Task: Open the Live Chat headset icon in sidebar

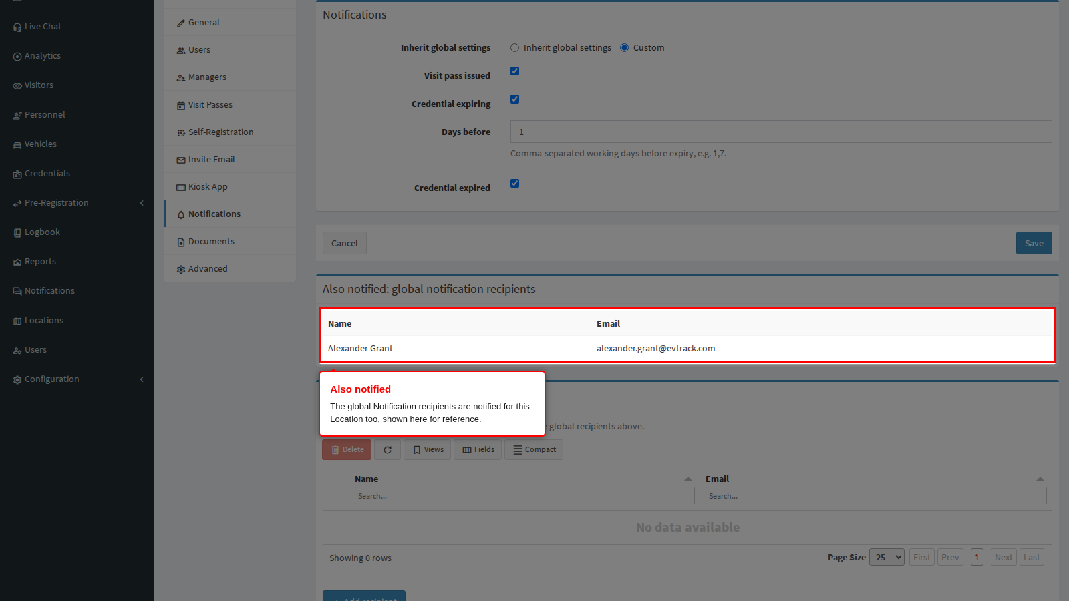Action: coord(17,27)
